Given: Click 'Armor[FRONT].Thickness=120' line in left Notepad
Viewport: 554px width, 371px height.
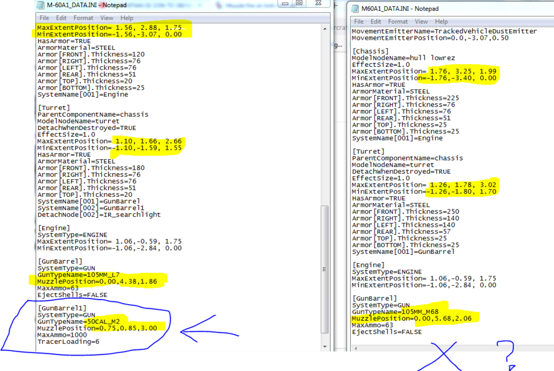Looking at the screenshot, I should point(91,54).
